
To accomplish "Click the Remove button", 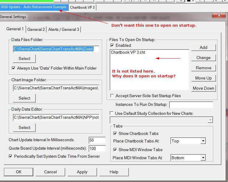I will coord(203,68).
